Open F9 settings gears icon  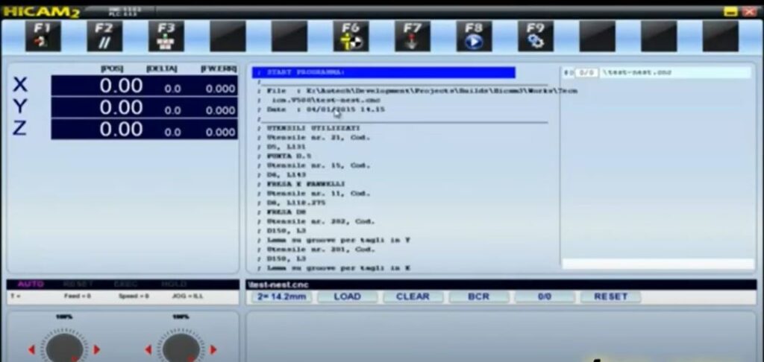[536, 36]
